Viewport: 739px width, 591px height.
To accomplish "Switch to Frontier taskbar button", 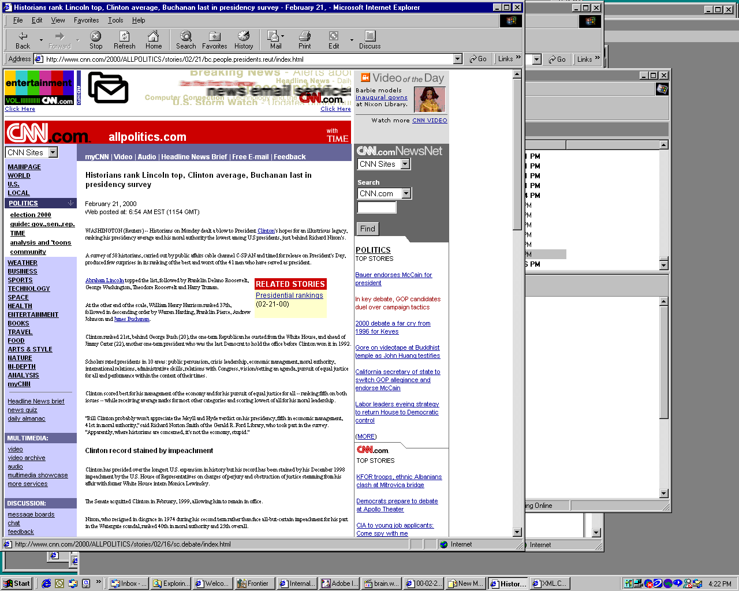I will (x=254, y=583).
